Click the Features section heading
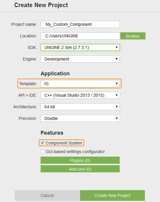This screenshot has height=202, width=160. (x=52, y=133)
